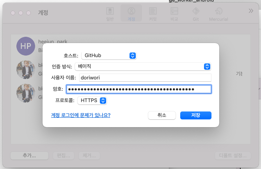
Task: Click the Mercurial tab logo icon
Action: point(218,11)
